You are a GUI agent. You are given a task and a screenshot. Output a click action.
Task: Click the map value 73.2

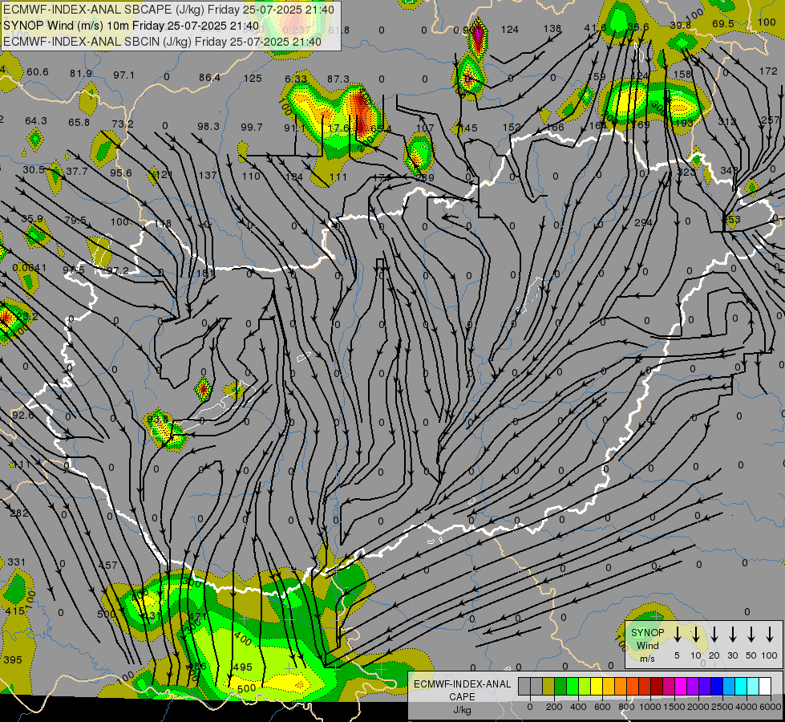(x=123, y=124)
